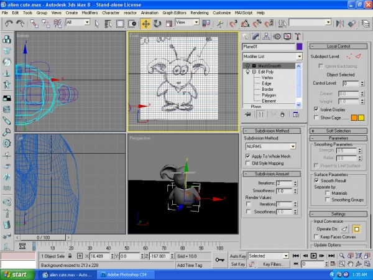The height and width of the screenshot is (280, 373).
Task: Click the purple object color swatch
Action: 299,47
